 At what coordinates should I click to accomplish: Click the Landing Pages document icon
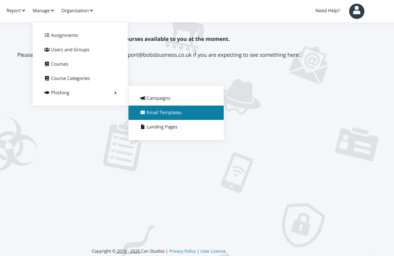143,127
